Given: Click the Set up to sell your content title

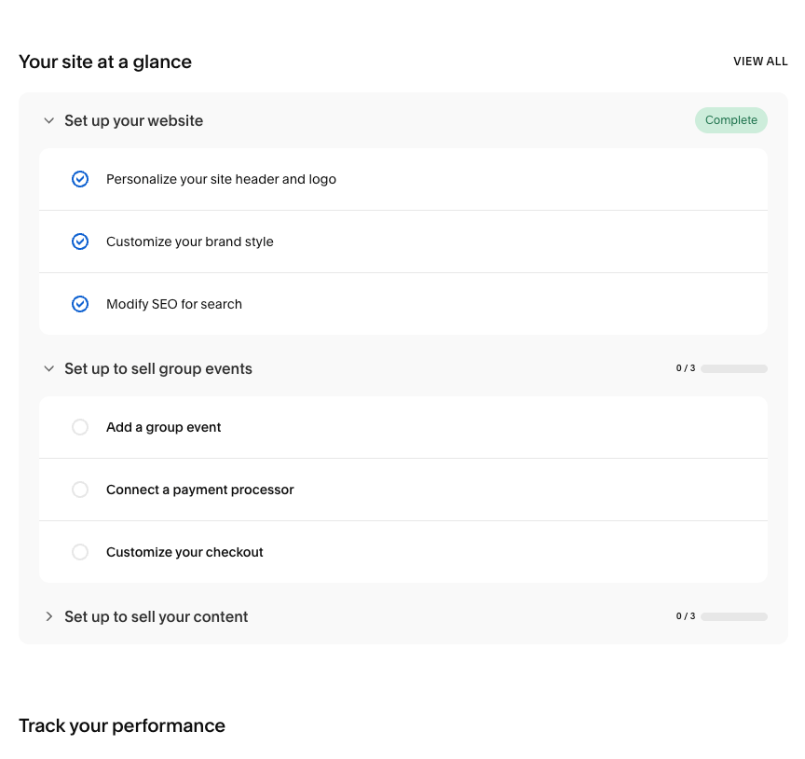Looking at the screenshot, I should pos(156,616).
